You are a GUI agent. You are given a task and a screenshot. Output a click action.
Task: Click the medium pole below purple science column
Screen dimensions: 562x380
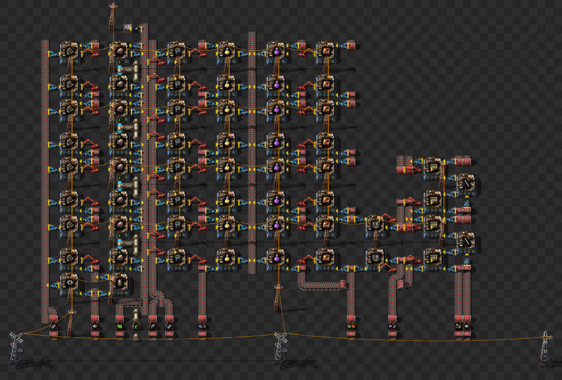[278, 298]
